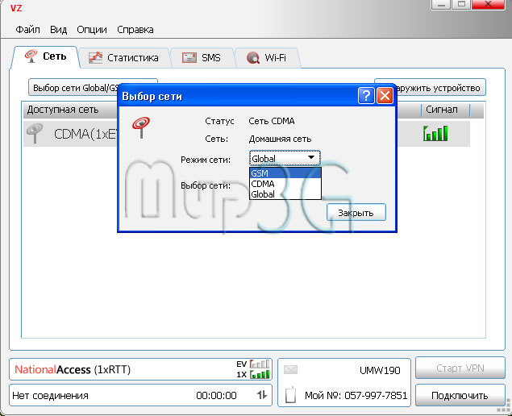Click the SMS envelope tab icon
Viewport: 512px width, 416px height.
tap(189, 58)
